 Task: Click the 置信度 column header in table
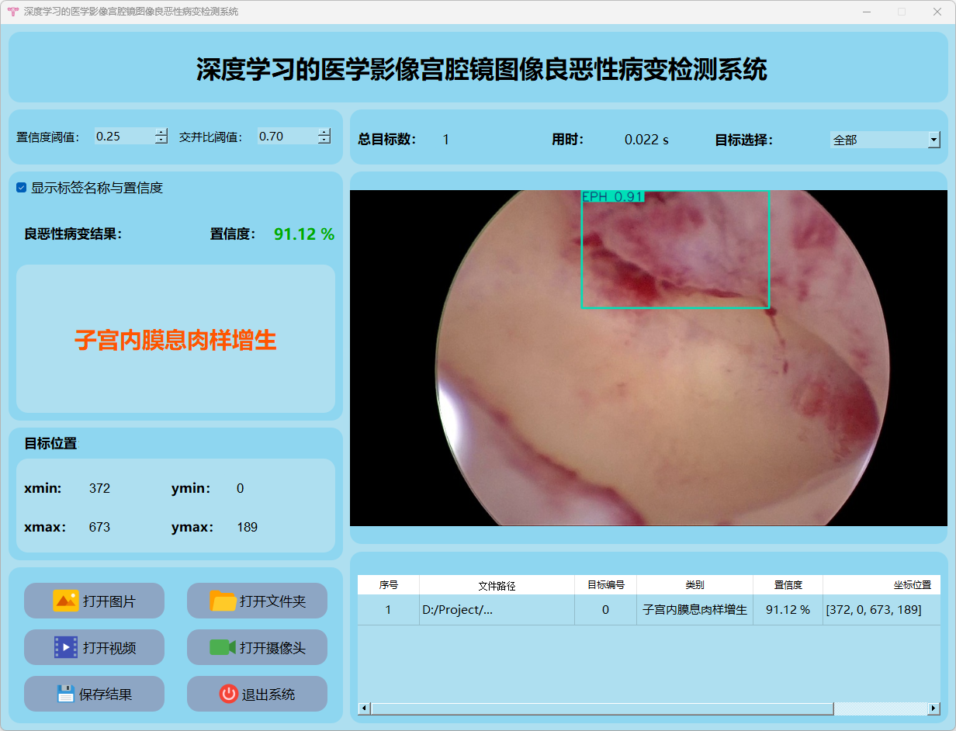click(788, 585)
